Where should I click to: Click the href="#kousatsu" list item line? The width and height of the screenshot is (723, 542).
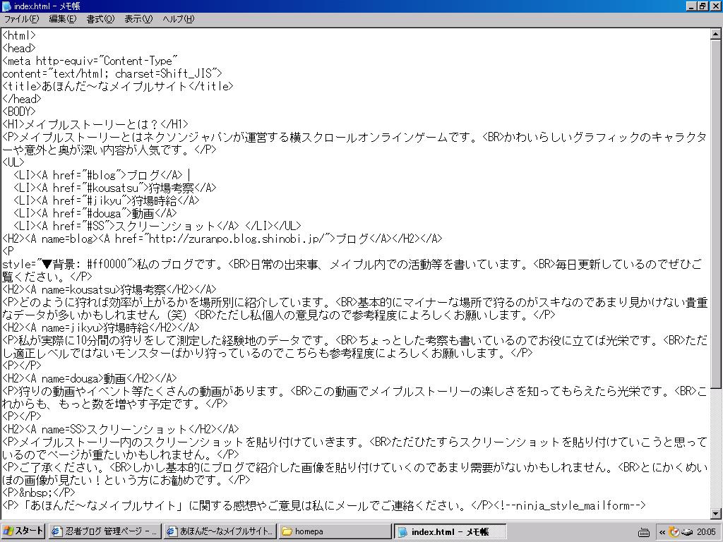[x=115, y=188]
